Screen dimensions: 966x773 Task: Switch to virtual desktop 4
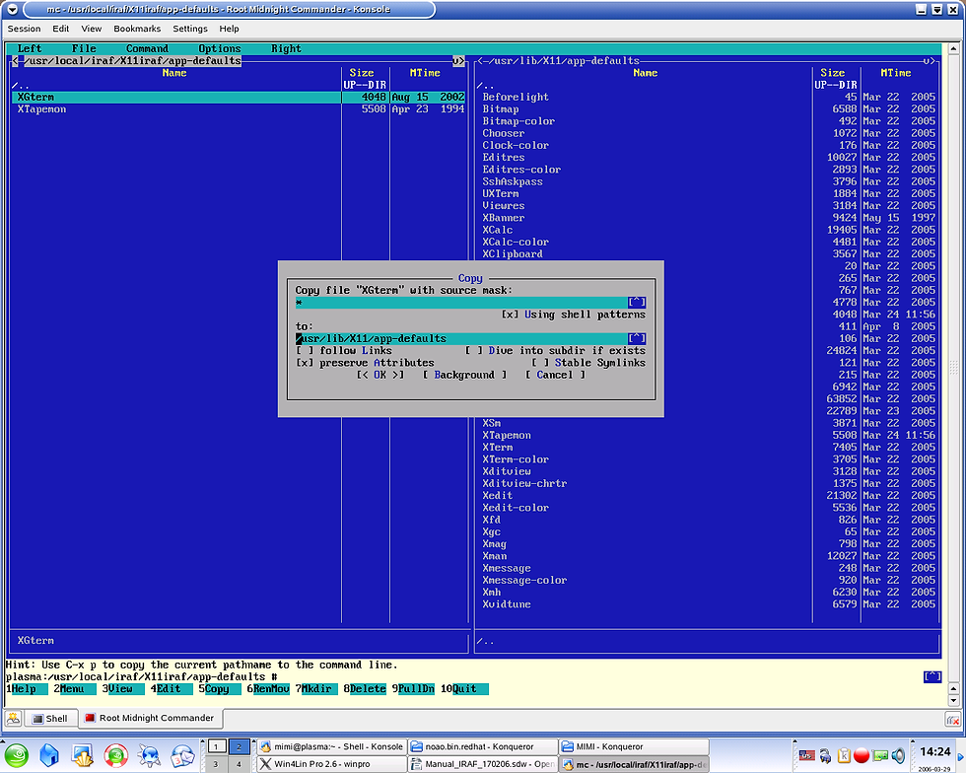239,764
